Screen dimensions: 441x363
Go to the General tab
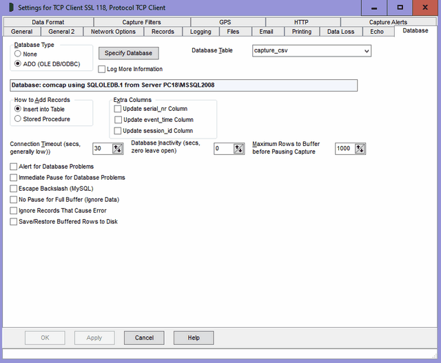coord(21,32)
